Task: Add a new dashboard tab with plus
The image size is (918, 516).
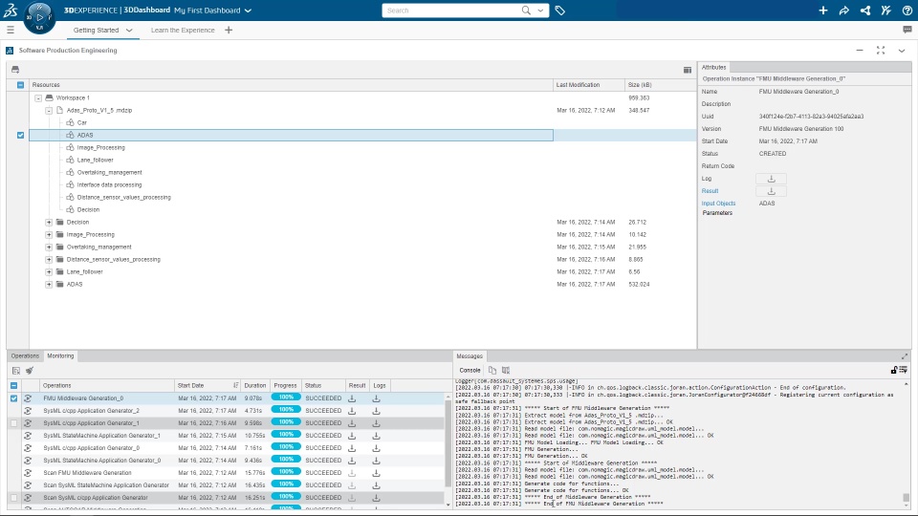Action: pyautogui.click(x=229, y=30)
